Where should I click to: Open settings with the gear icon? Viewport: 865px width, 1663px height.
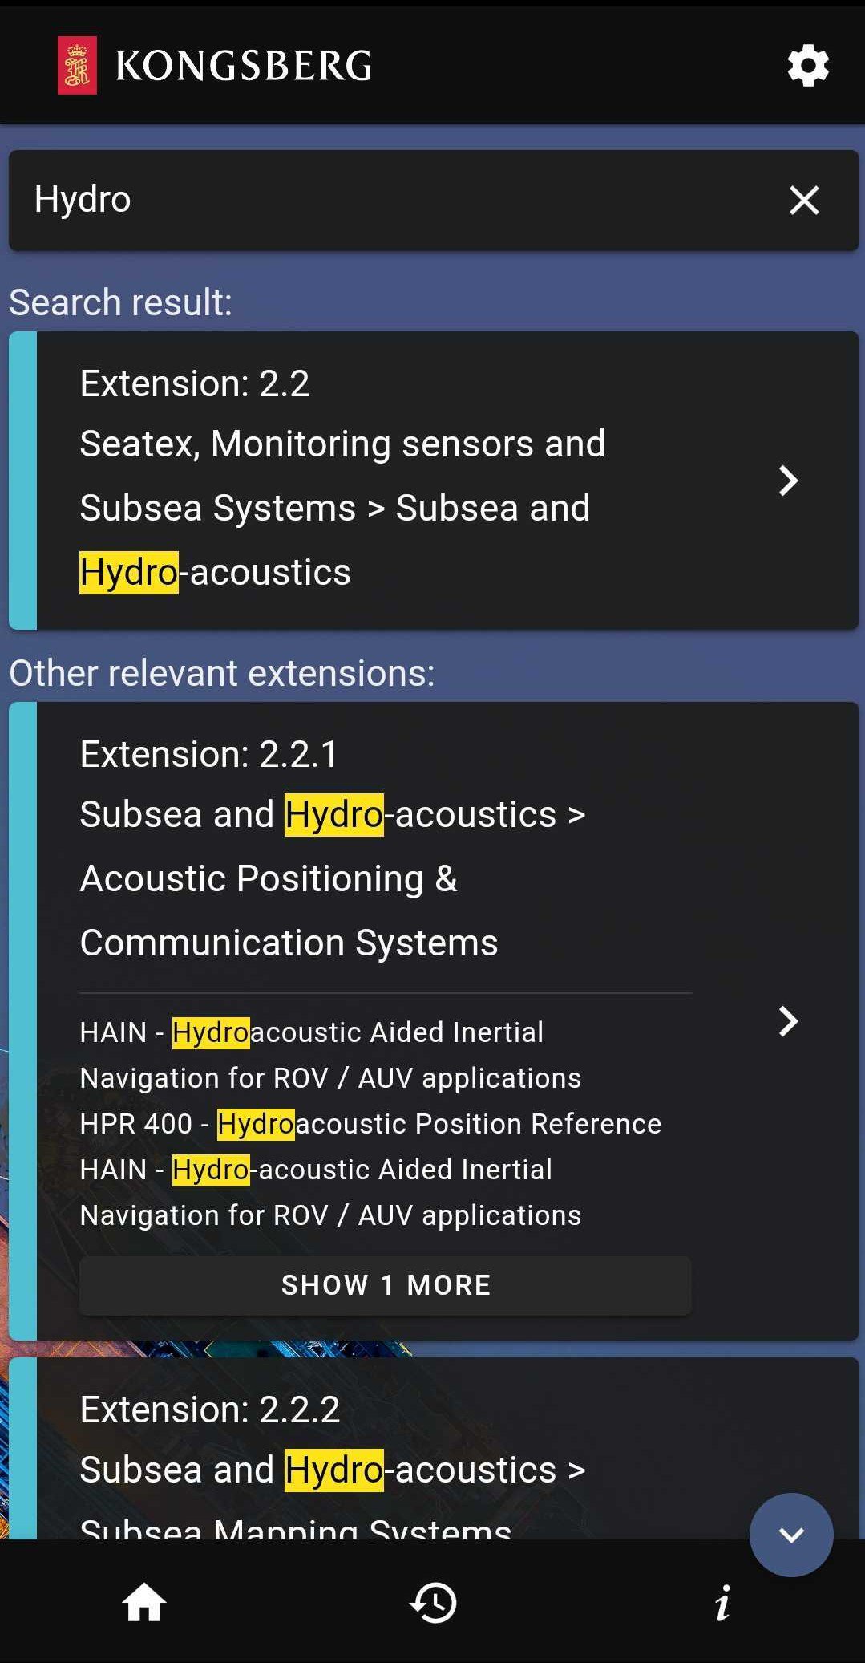click(x=807, y=66)
